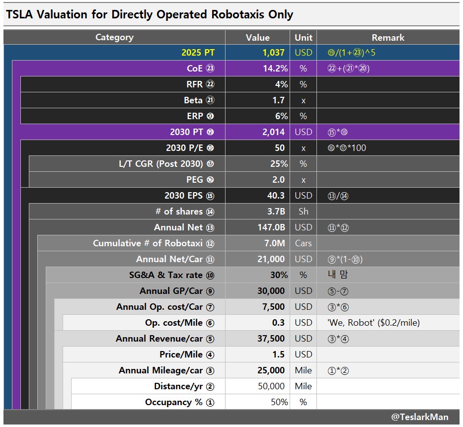Click the 'Cars' unit cell
Image resolution: width=463 pixels, height=427 pixels.
(x=303, y=243)
